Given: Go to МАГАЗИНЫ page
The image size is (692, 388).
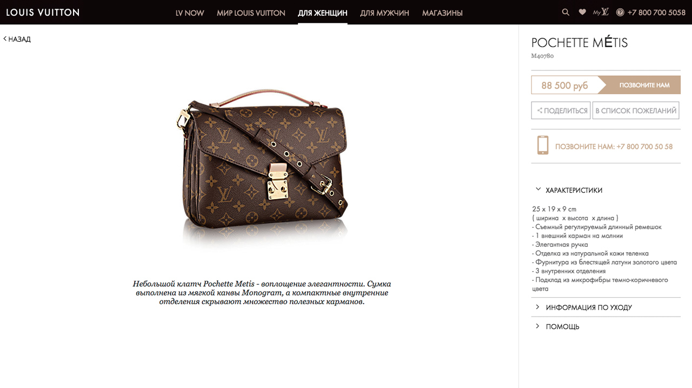Looking at the screenshot, I should point(442,13).
